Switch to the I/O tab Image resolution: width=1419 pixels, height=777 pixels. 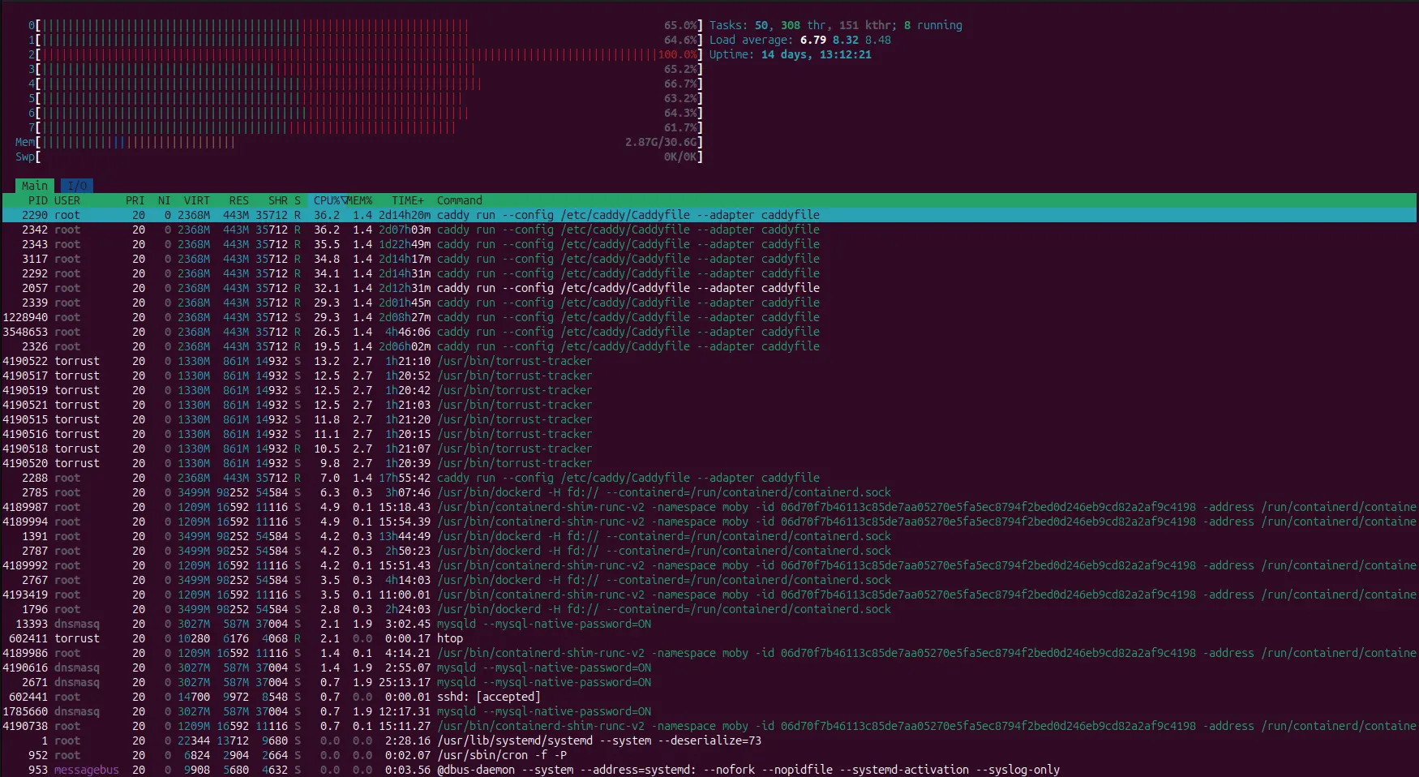77,186
